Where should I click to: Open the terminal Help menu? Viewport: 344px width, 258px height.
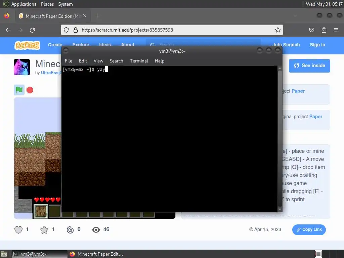click(x=160, y=61)
